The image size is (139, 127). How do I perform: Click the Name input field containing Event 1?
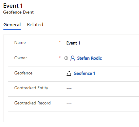[102, 43]
